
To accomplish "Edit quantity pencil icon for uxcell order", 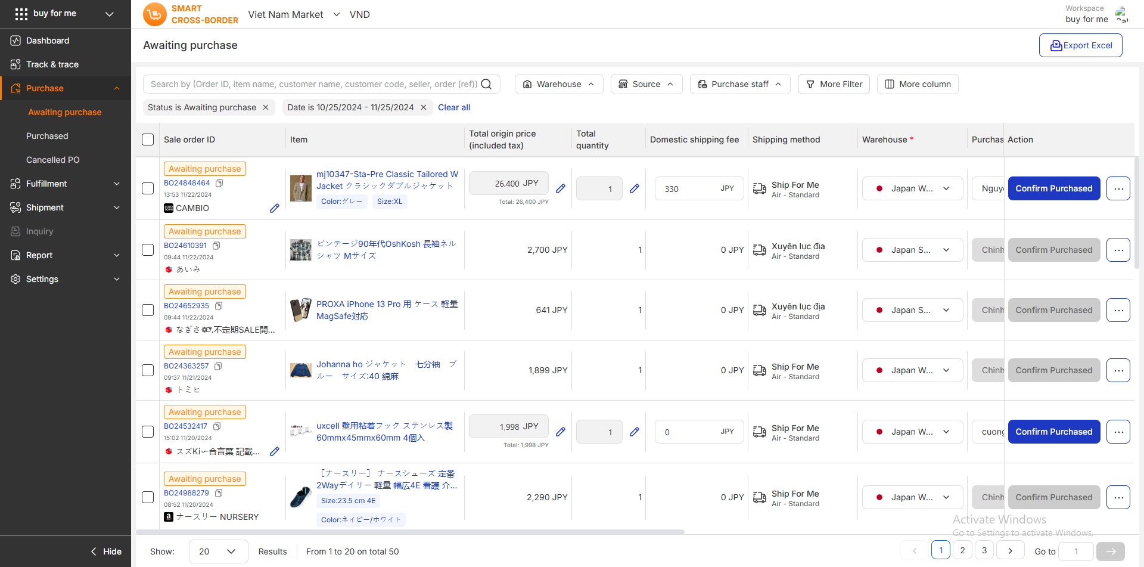I will click(634, 432).
